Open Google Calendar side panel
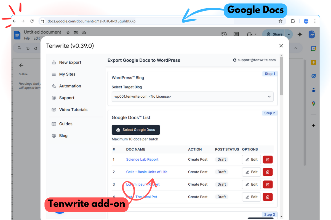This screenshot has width=331, height=220. tap(313, 49)
